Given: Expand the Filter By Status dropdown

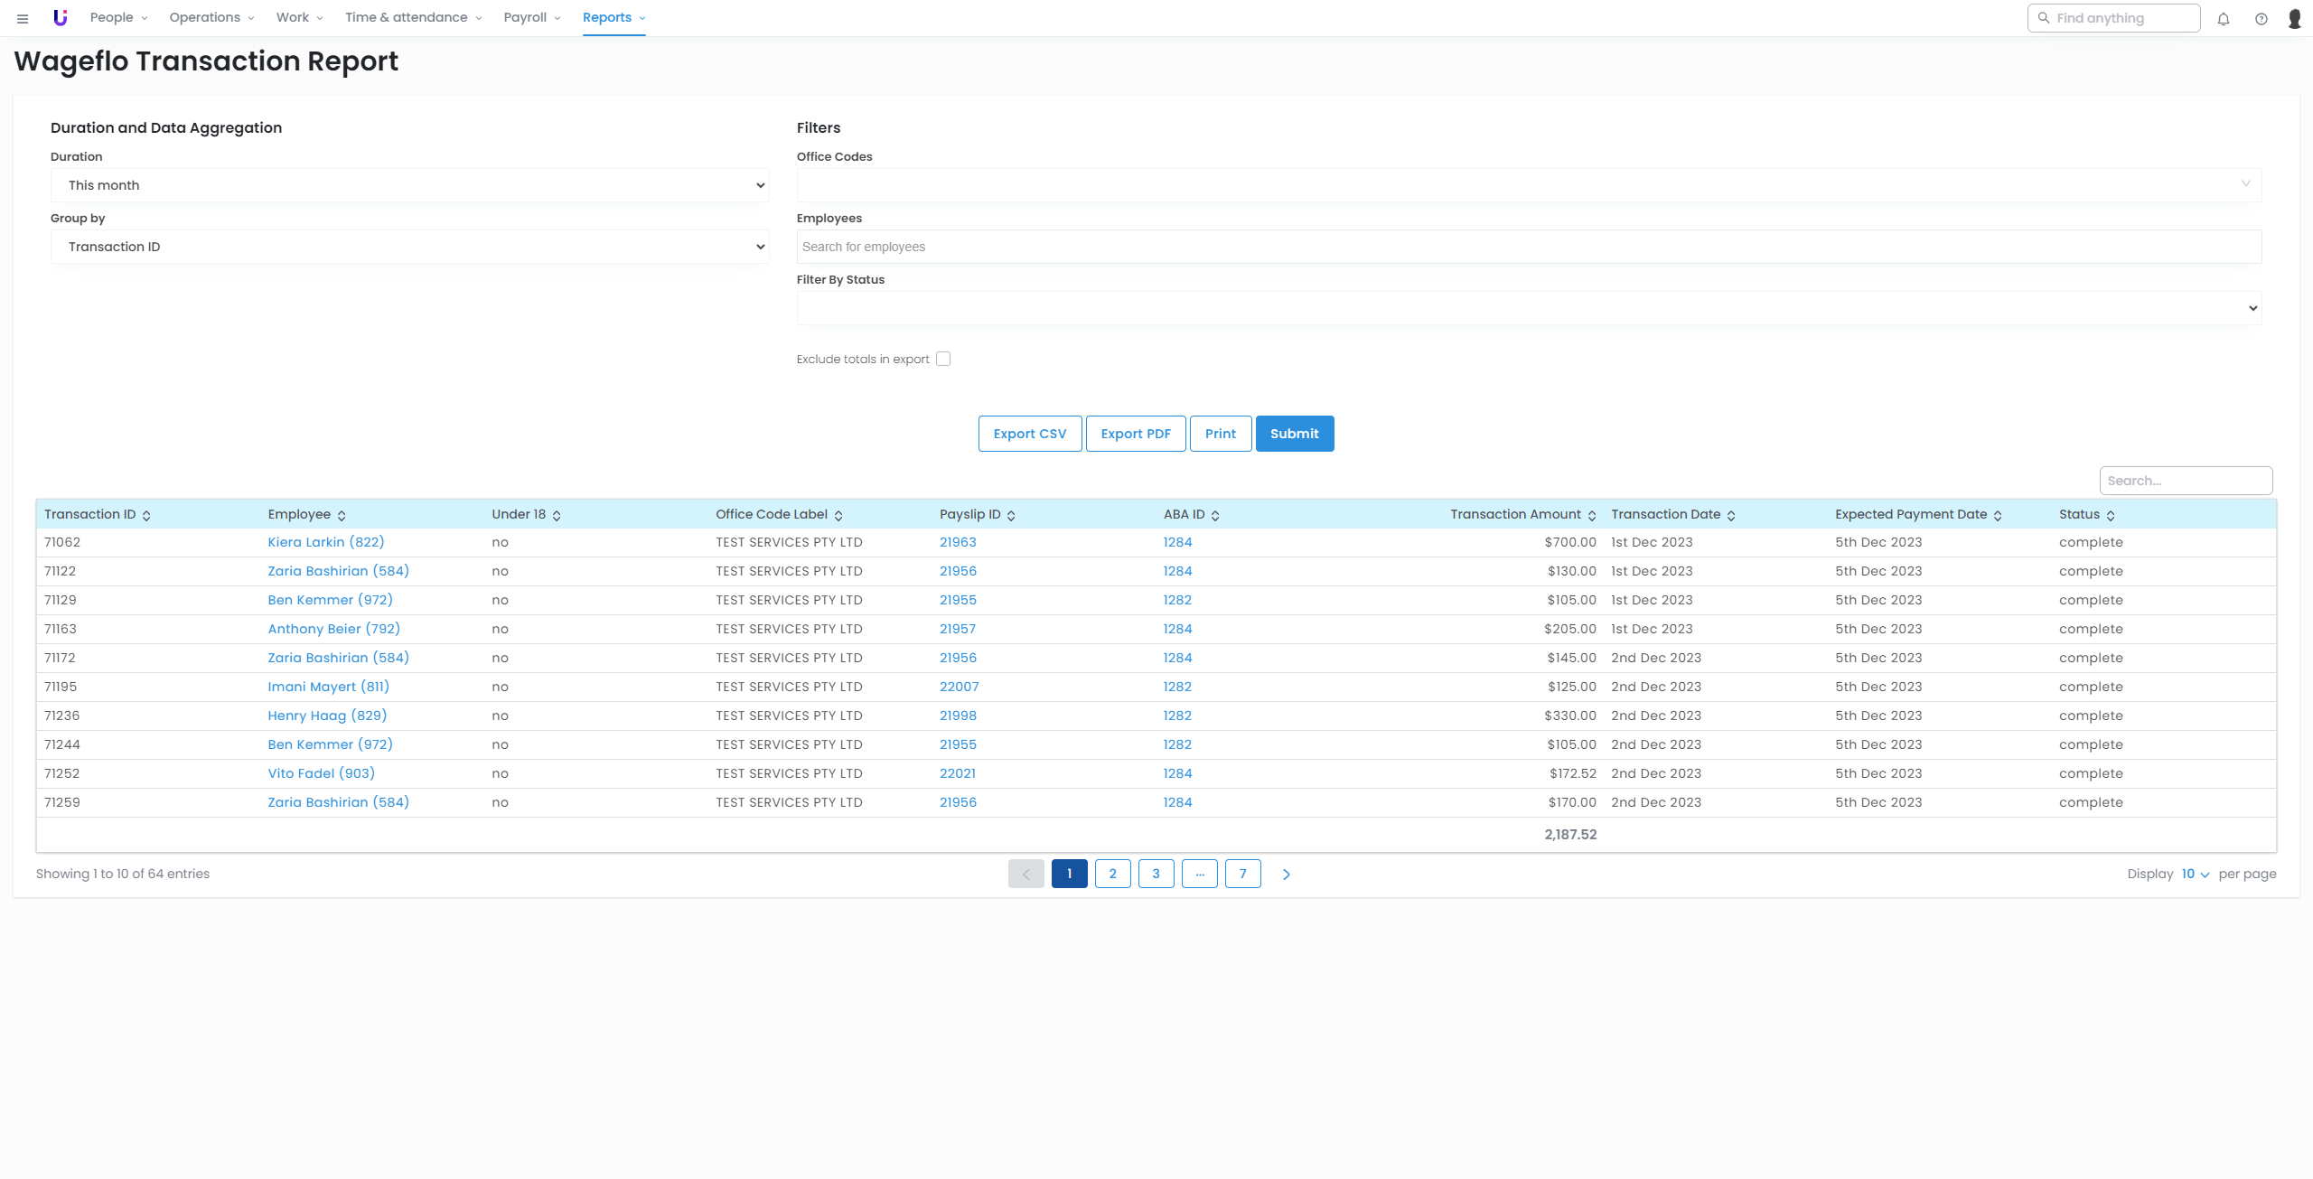Looking at the screenshot, I should (x=1529, y=308).
